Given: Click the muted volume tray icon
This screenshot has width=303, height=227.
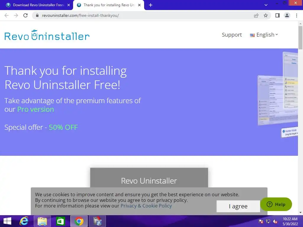Looking at the screenshot, I should 275,221.
